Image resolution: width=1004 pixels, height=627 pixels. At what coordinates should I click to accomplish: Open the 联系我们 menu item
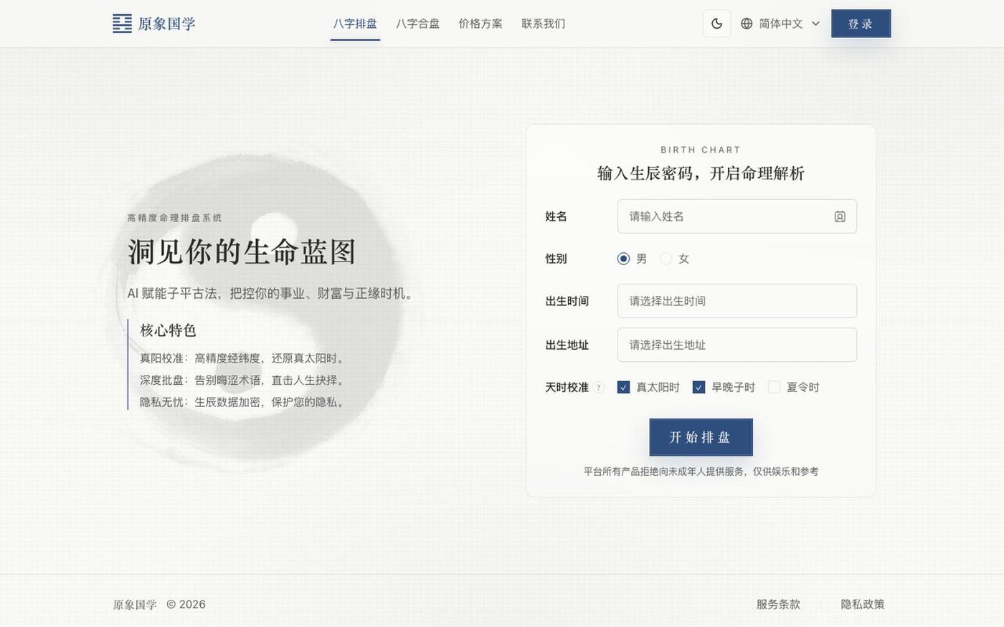[543, 24]
